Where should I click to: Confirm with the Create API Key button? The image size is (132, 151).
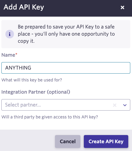pyautogui.click(x=106, y=141)
